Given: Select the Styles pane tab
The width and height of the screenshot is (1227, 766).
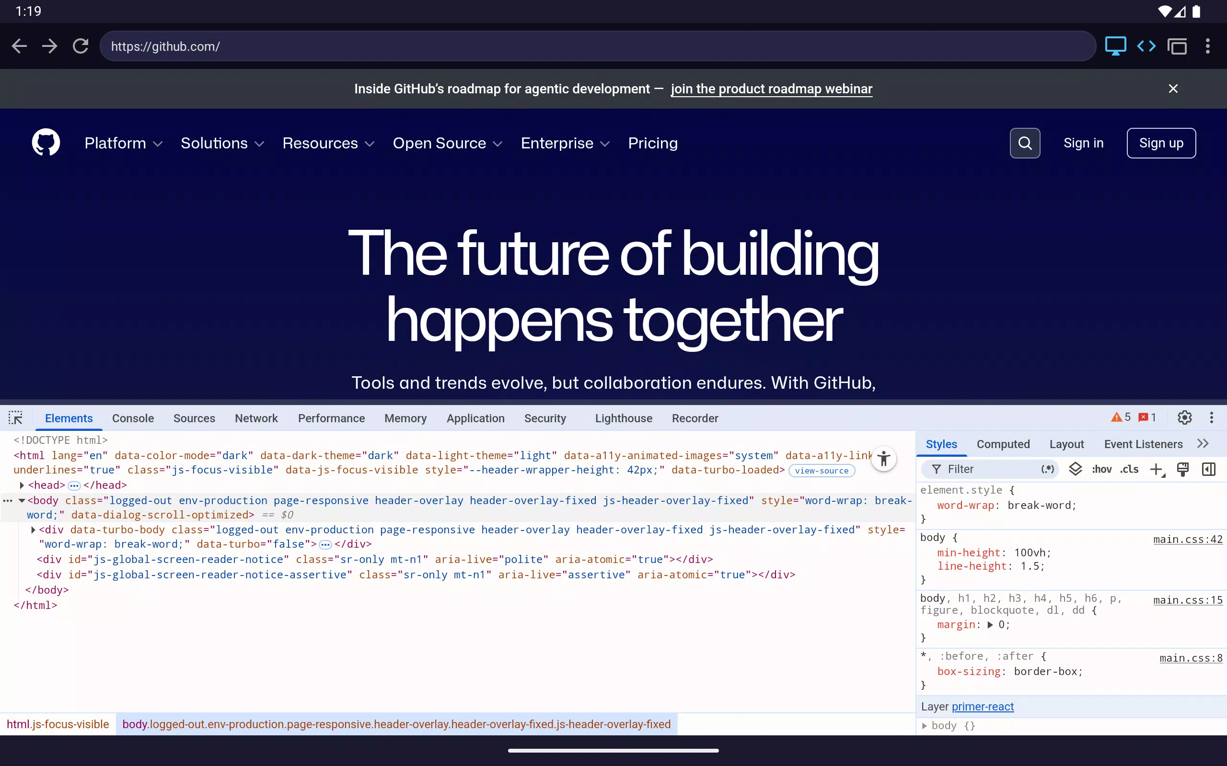Looking at the screenshot, I should [941, 444].
